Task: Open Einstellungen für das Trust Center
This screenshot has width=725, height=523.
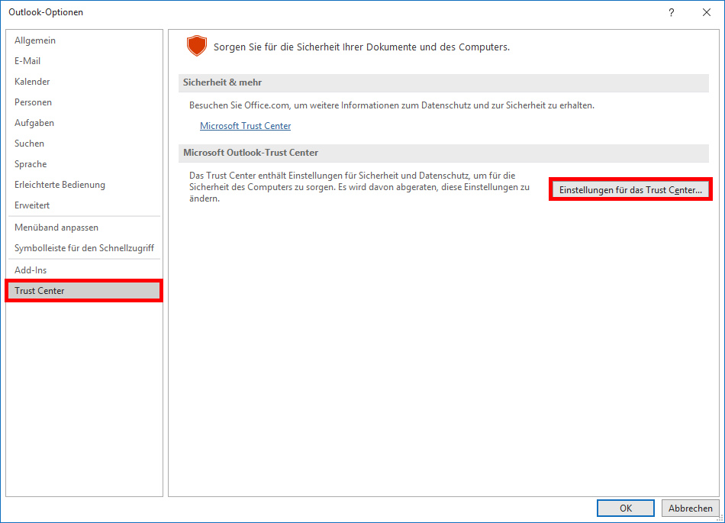Action: 630,189
